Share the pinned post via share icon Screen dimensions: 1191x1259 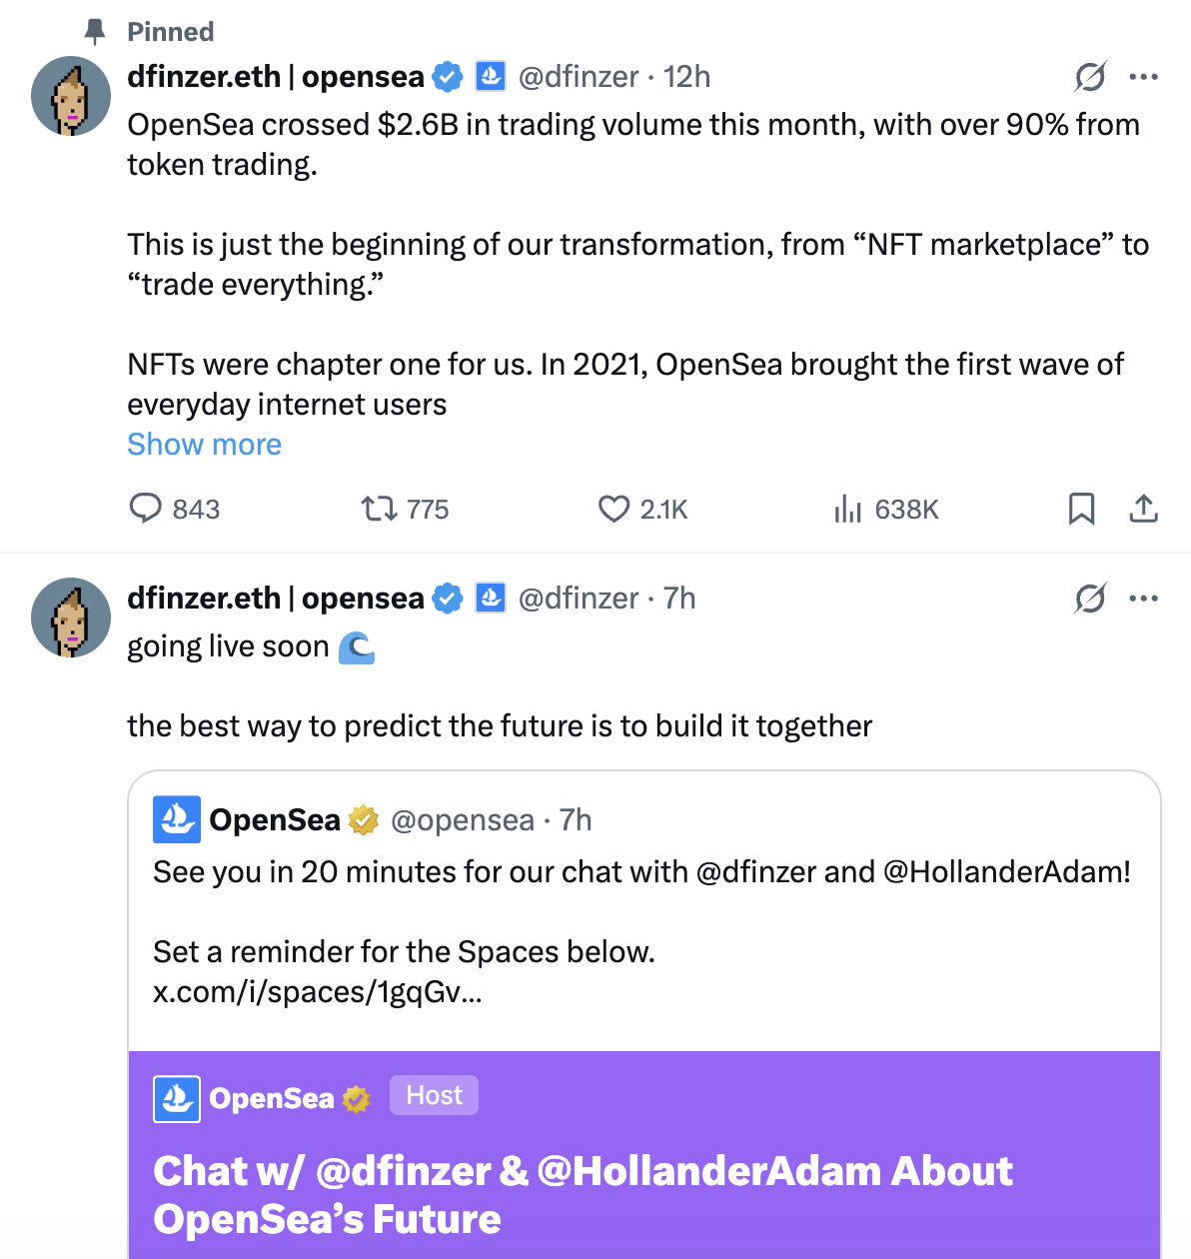[1143, 509]
